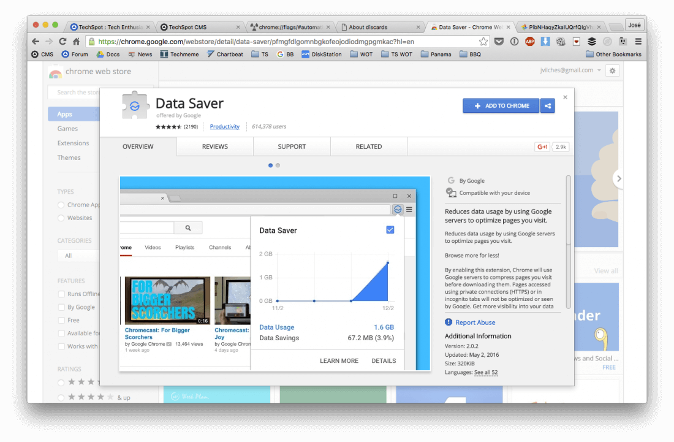Open the TS WOT bookmarks folder
The height and width of the screenshot is (442, 674).
click(x=396, y=54)
